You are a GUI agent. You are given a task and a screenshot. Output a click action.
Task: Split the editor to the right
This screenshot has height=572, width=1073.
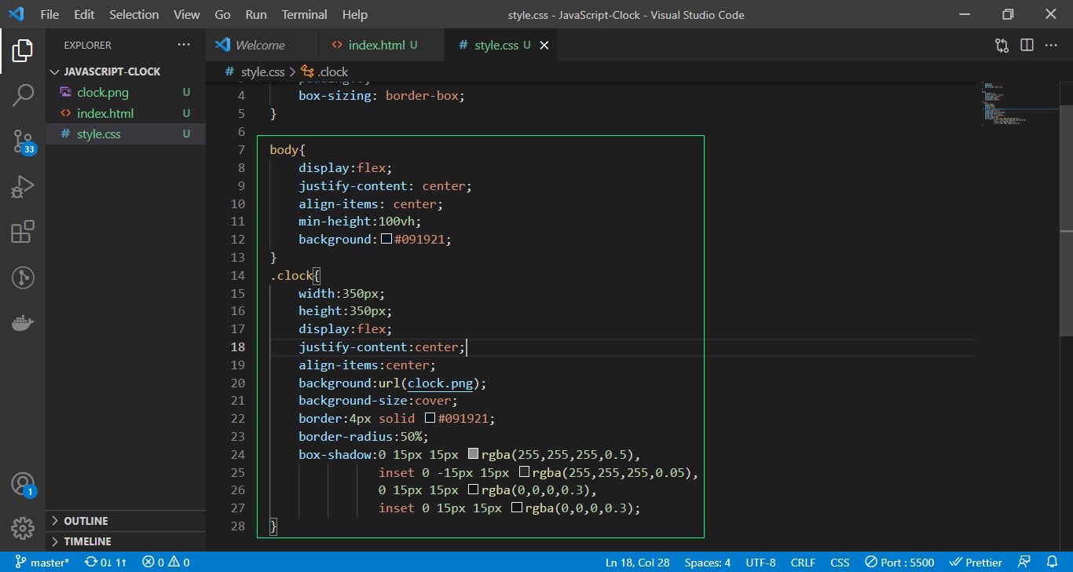pos(1027,45)
